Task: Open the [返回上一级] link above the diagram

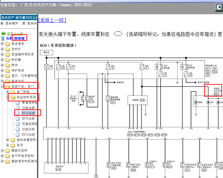Action: [52, 20]
